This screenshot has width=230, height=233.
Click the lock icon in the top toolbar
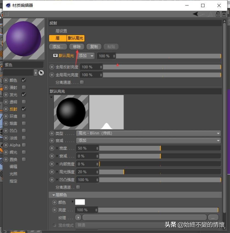(218, 14)
